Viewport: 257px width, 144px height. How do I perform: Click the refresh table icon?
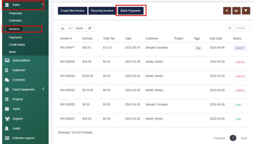[90, 28]
